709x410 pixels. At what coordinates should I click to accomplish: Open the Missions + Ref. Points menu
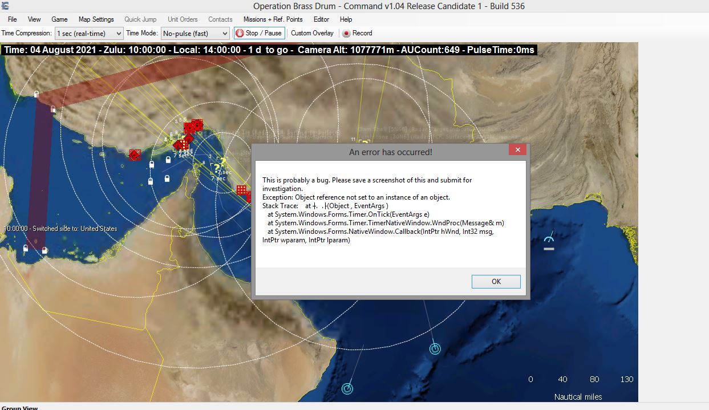point(273,19)
